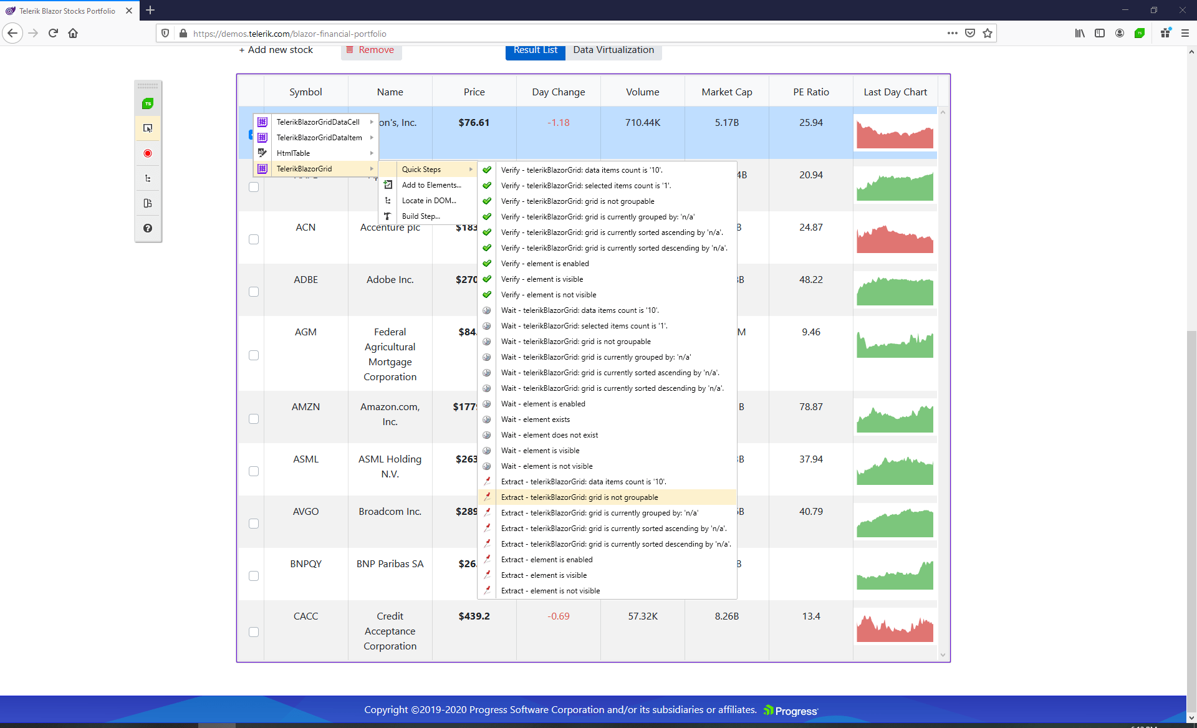The height and width of the screenshot is (728, 1197).
Task: Click the Add to Elements icon
Action: 388,184
